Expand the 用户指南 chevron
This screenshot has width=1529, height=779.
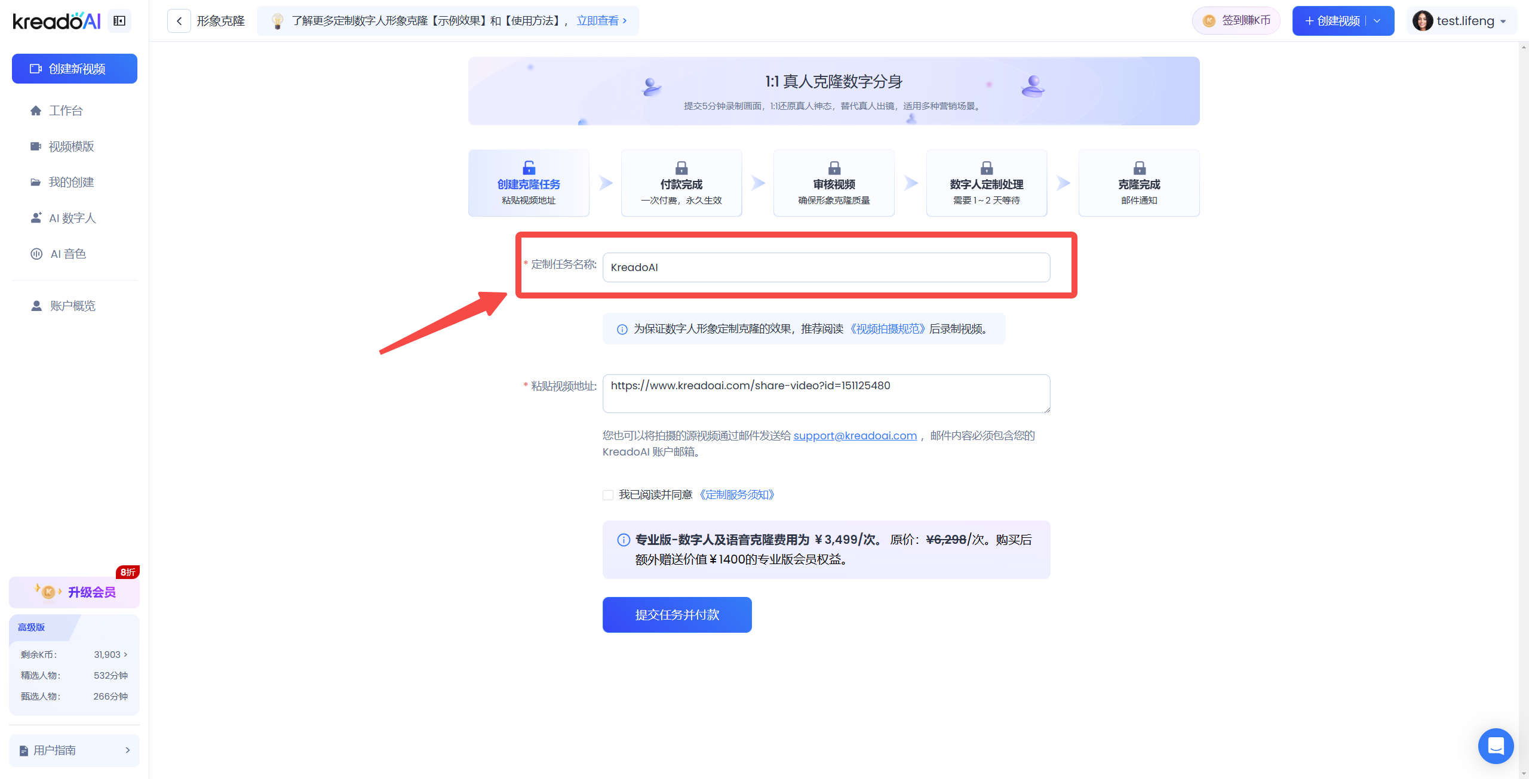[127, 750]
